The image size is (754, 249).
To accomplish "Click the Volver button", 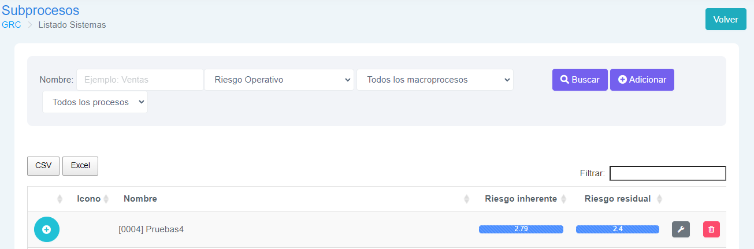I will tap(726, 19).
